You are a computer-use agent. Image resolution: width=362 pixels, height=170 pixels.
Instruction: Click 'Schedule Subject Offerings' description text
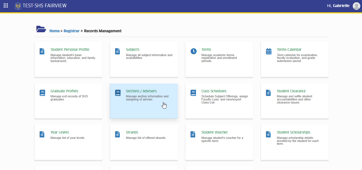pyautogui.click(x=225, y=99)
